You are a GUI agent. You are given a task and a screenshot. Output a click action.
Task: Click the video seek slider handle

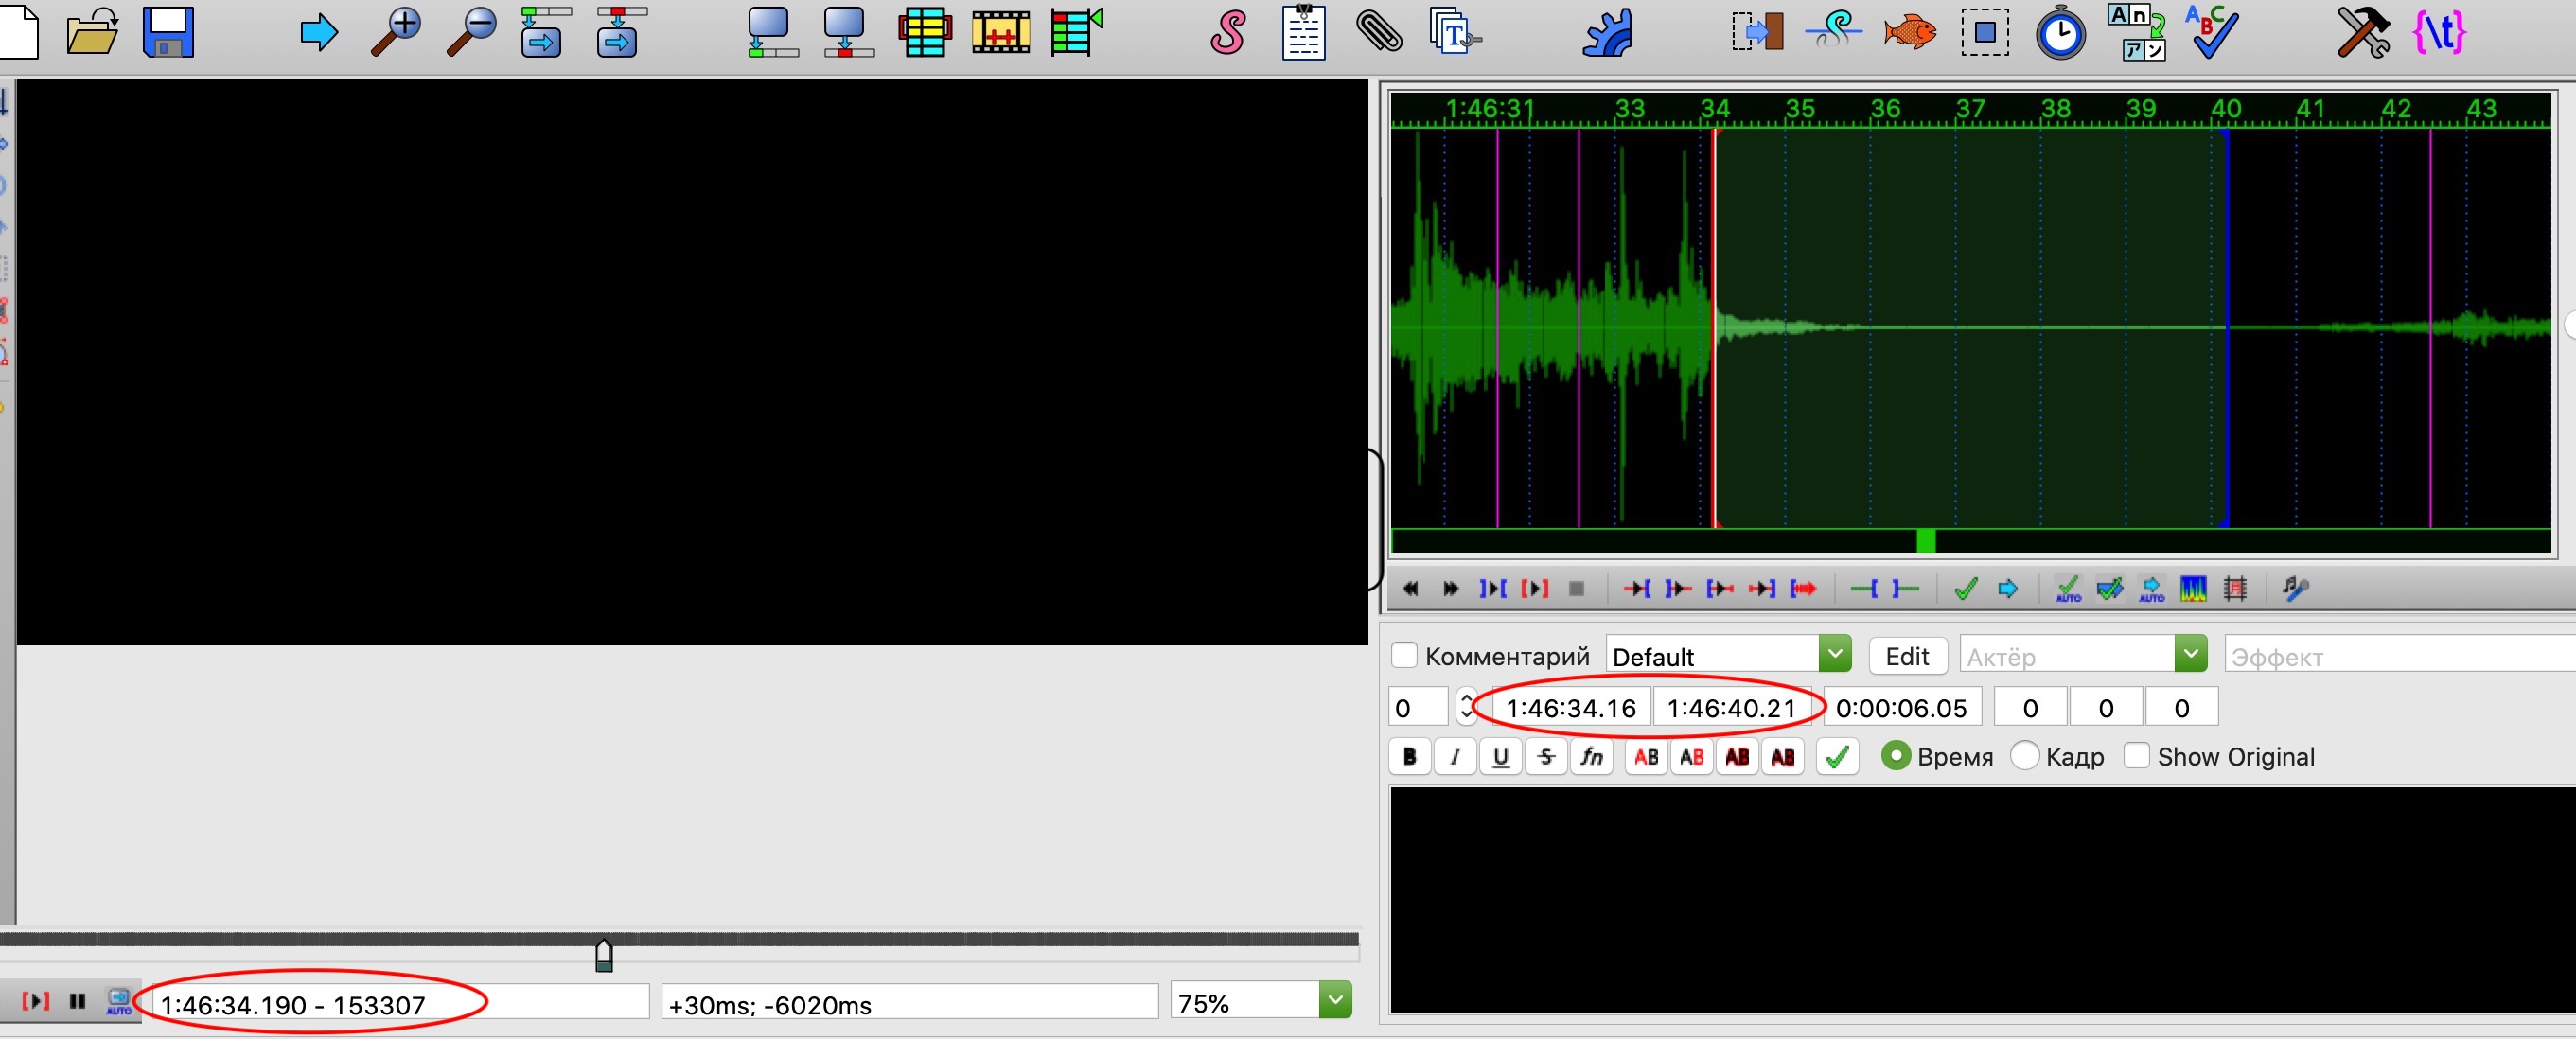tap(604, 955)
